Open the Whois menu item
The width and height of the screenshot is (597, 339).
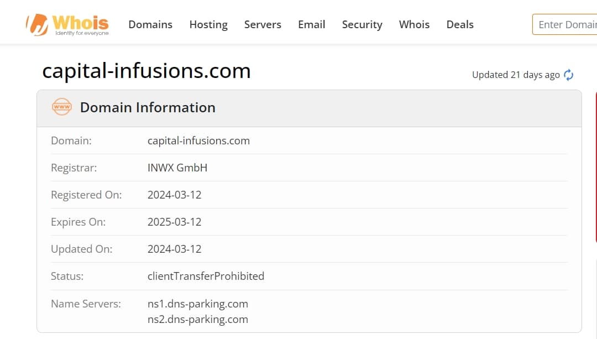pos(414,24)
